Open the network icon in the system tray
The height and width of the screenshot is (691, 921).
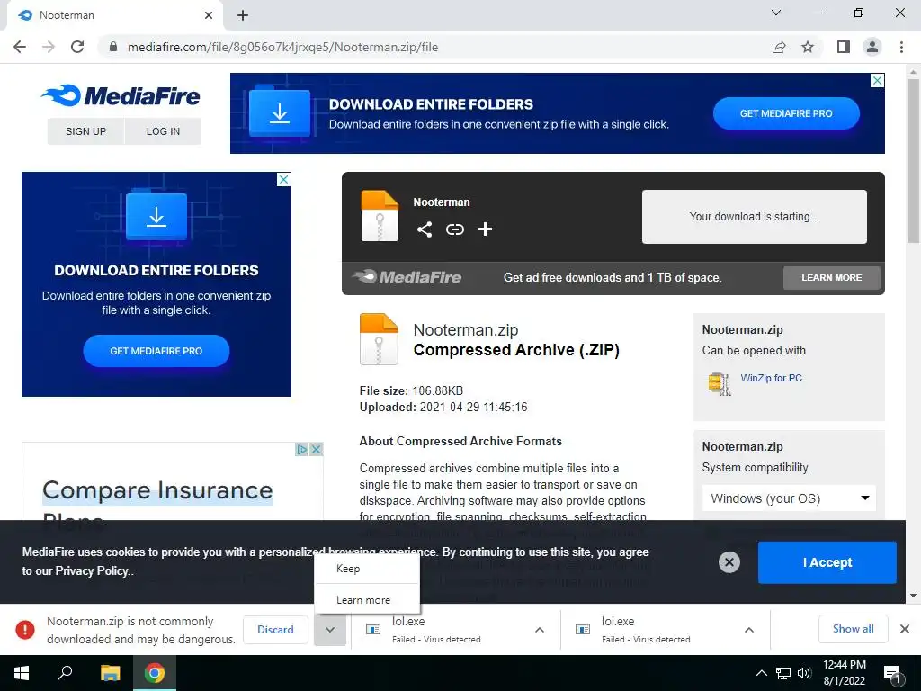783,673
